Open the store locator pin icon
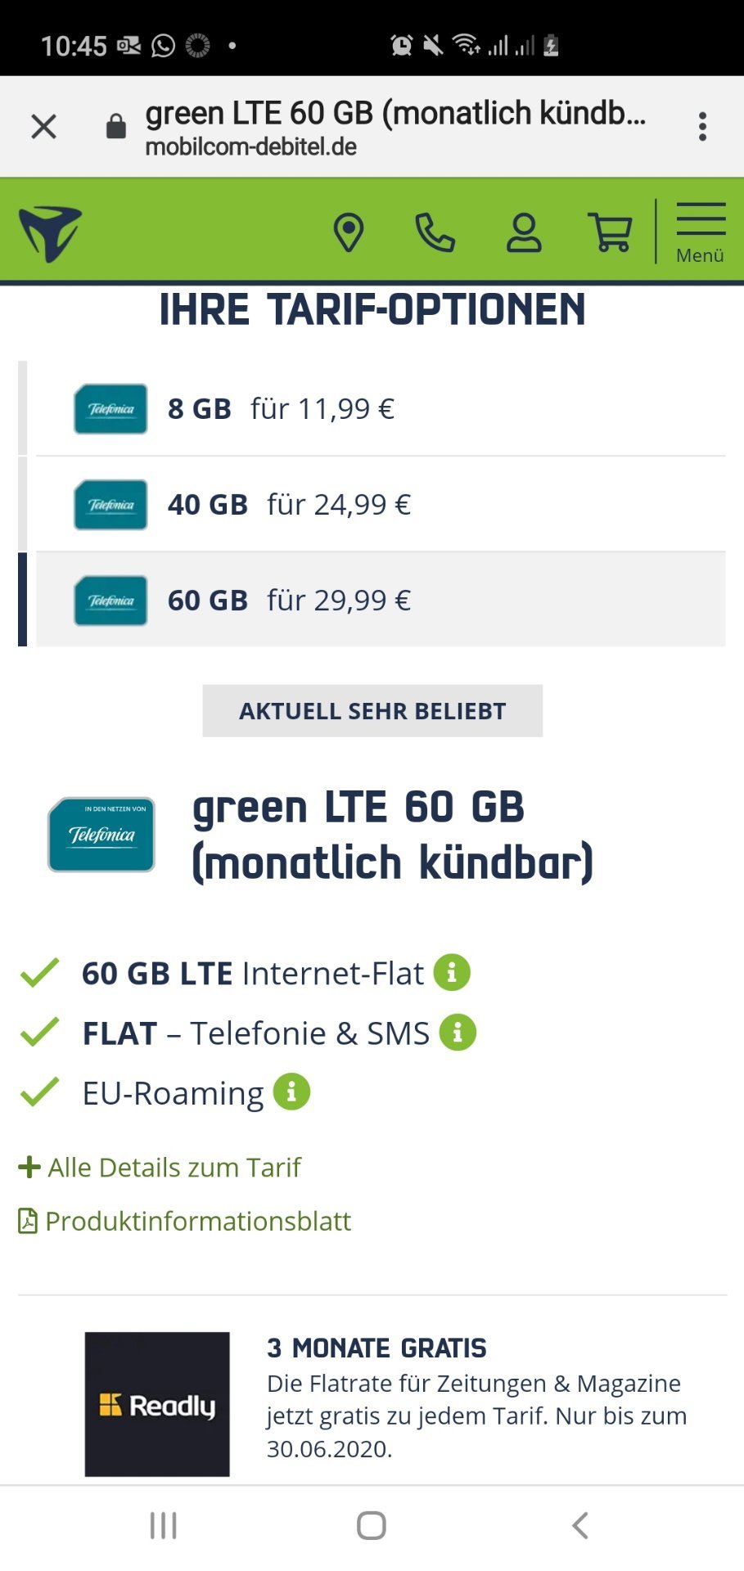744x1571 pixels. point(349,232)
